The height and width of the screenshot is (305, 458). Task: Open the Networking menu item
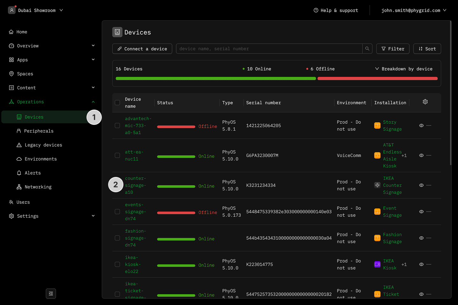click(38, 187)
